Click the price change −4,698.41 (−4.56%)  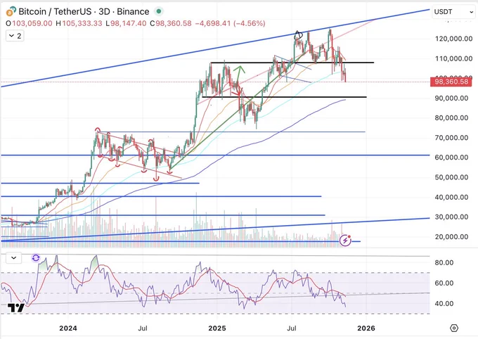click(x=230, y=23)
